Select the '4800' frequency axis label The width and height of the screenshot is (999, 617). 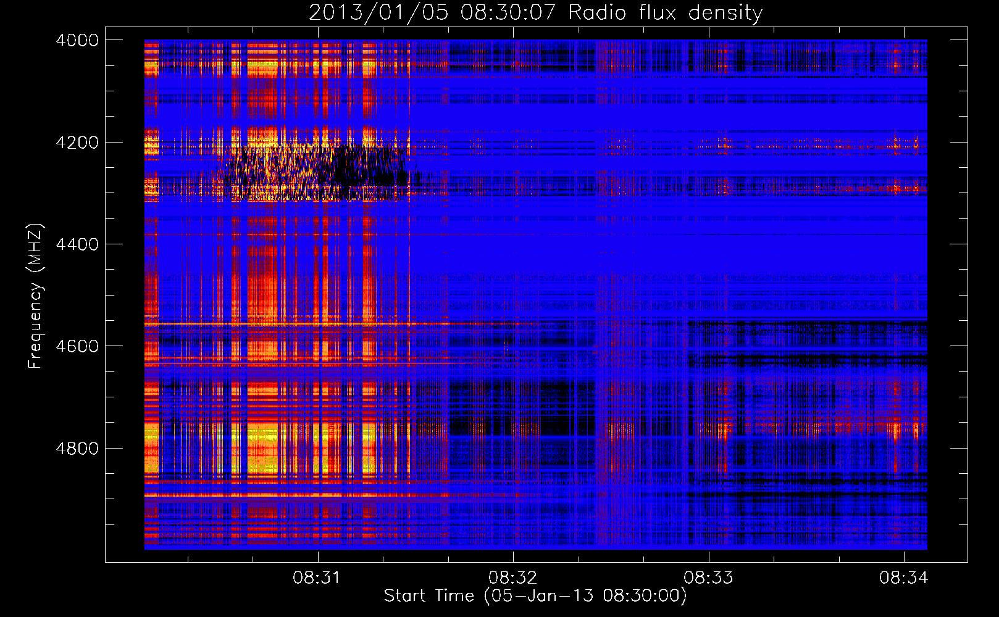pyautogui.click(x=77, y=448)
